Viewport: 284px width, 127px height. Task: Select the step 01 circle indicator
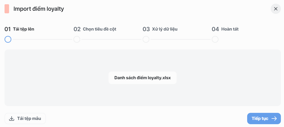[8, 39]
